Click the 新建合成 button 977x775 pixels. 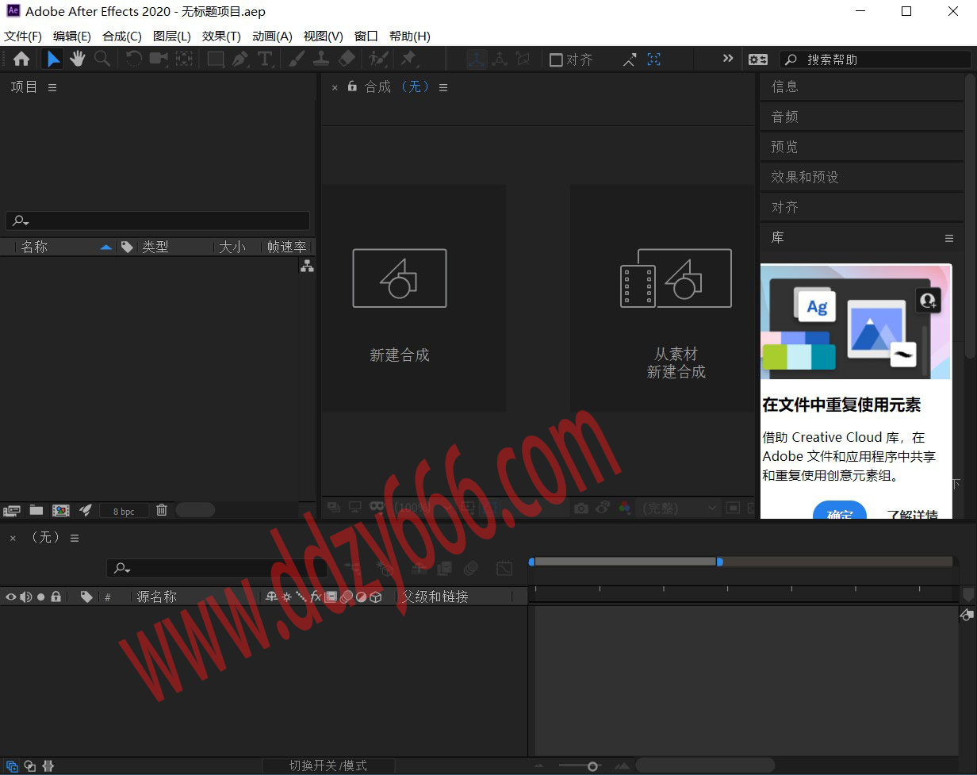point(413,298)
